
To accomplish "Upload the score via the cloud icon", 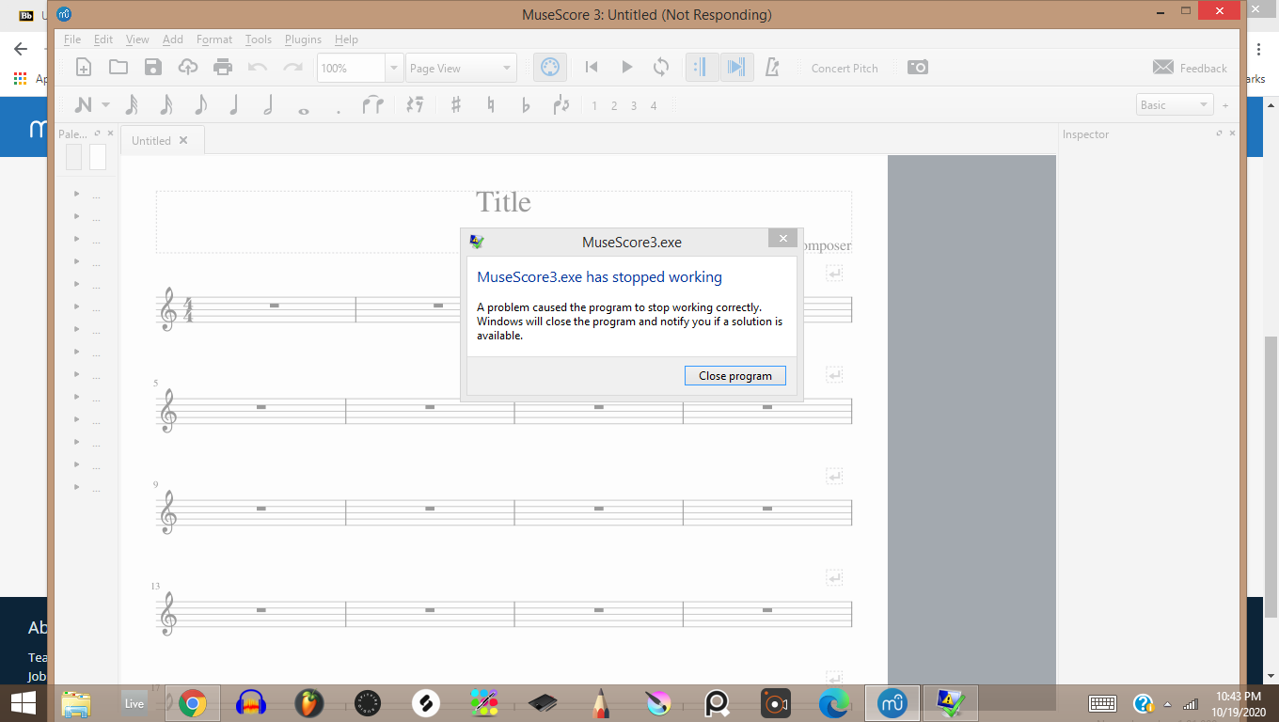I will (x=188, y=67).
